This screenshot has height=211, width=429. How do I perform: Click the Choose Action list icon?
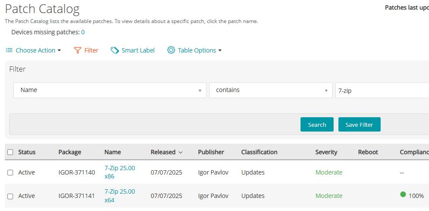(x=9, y=50)
